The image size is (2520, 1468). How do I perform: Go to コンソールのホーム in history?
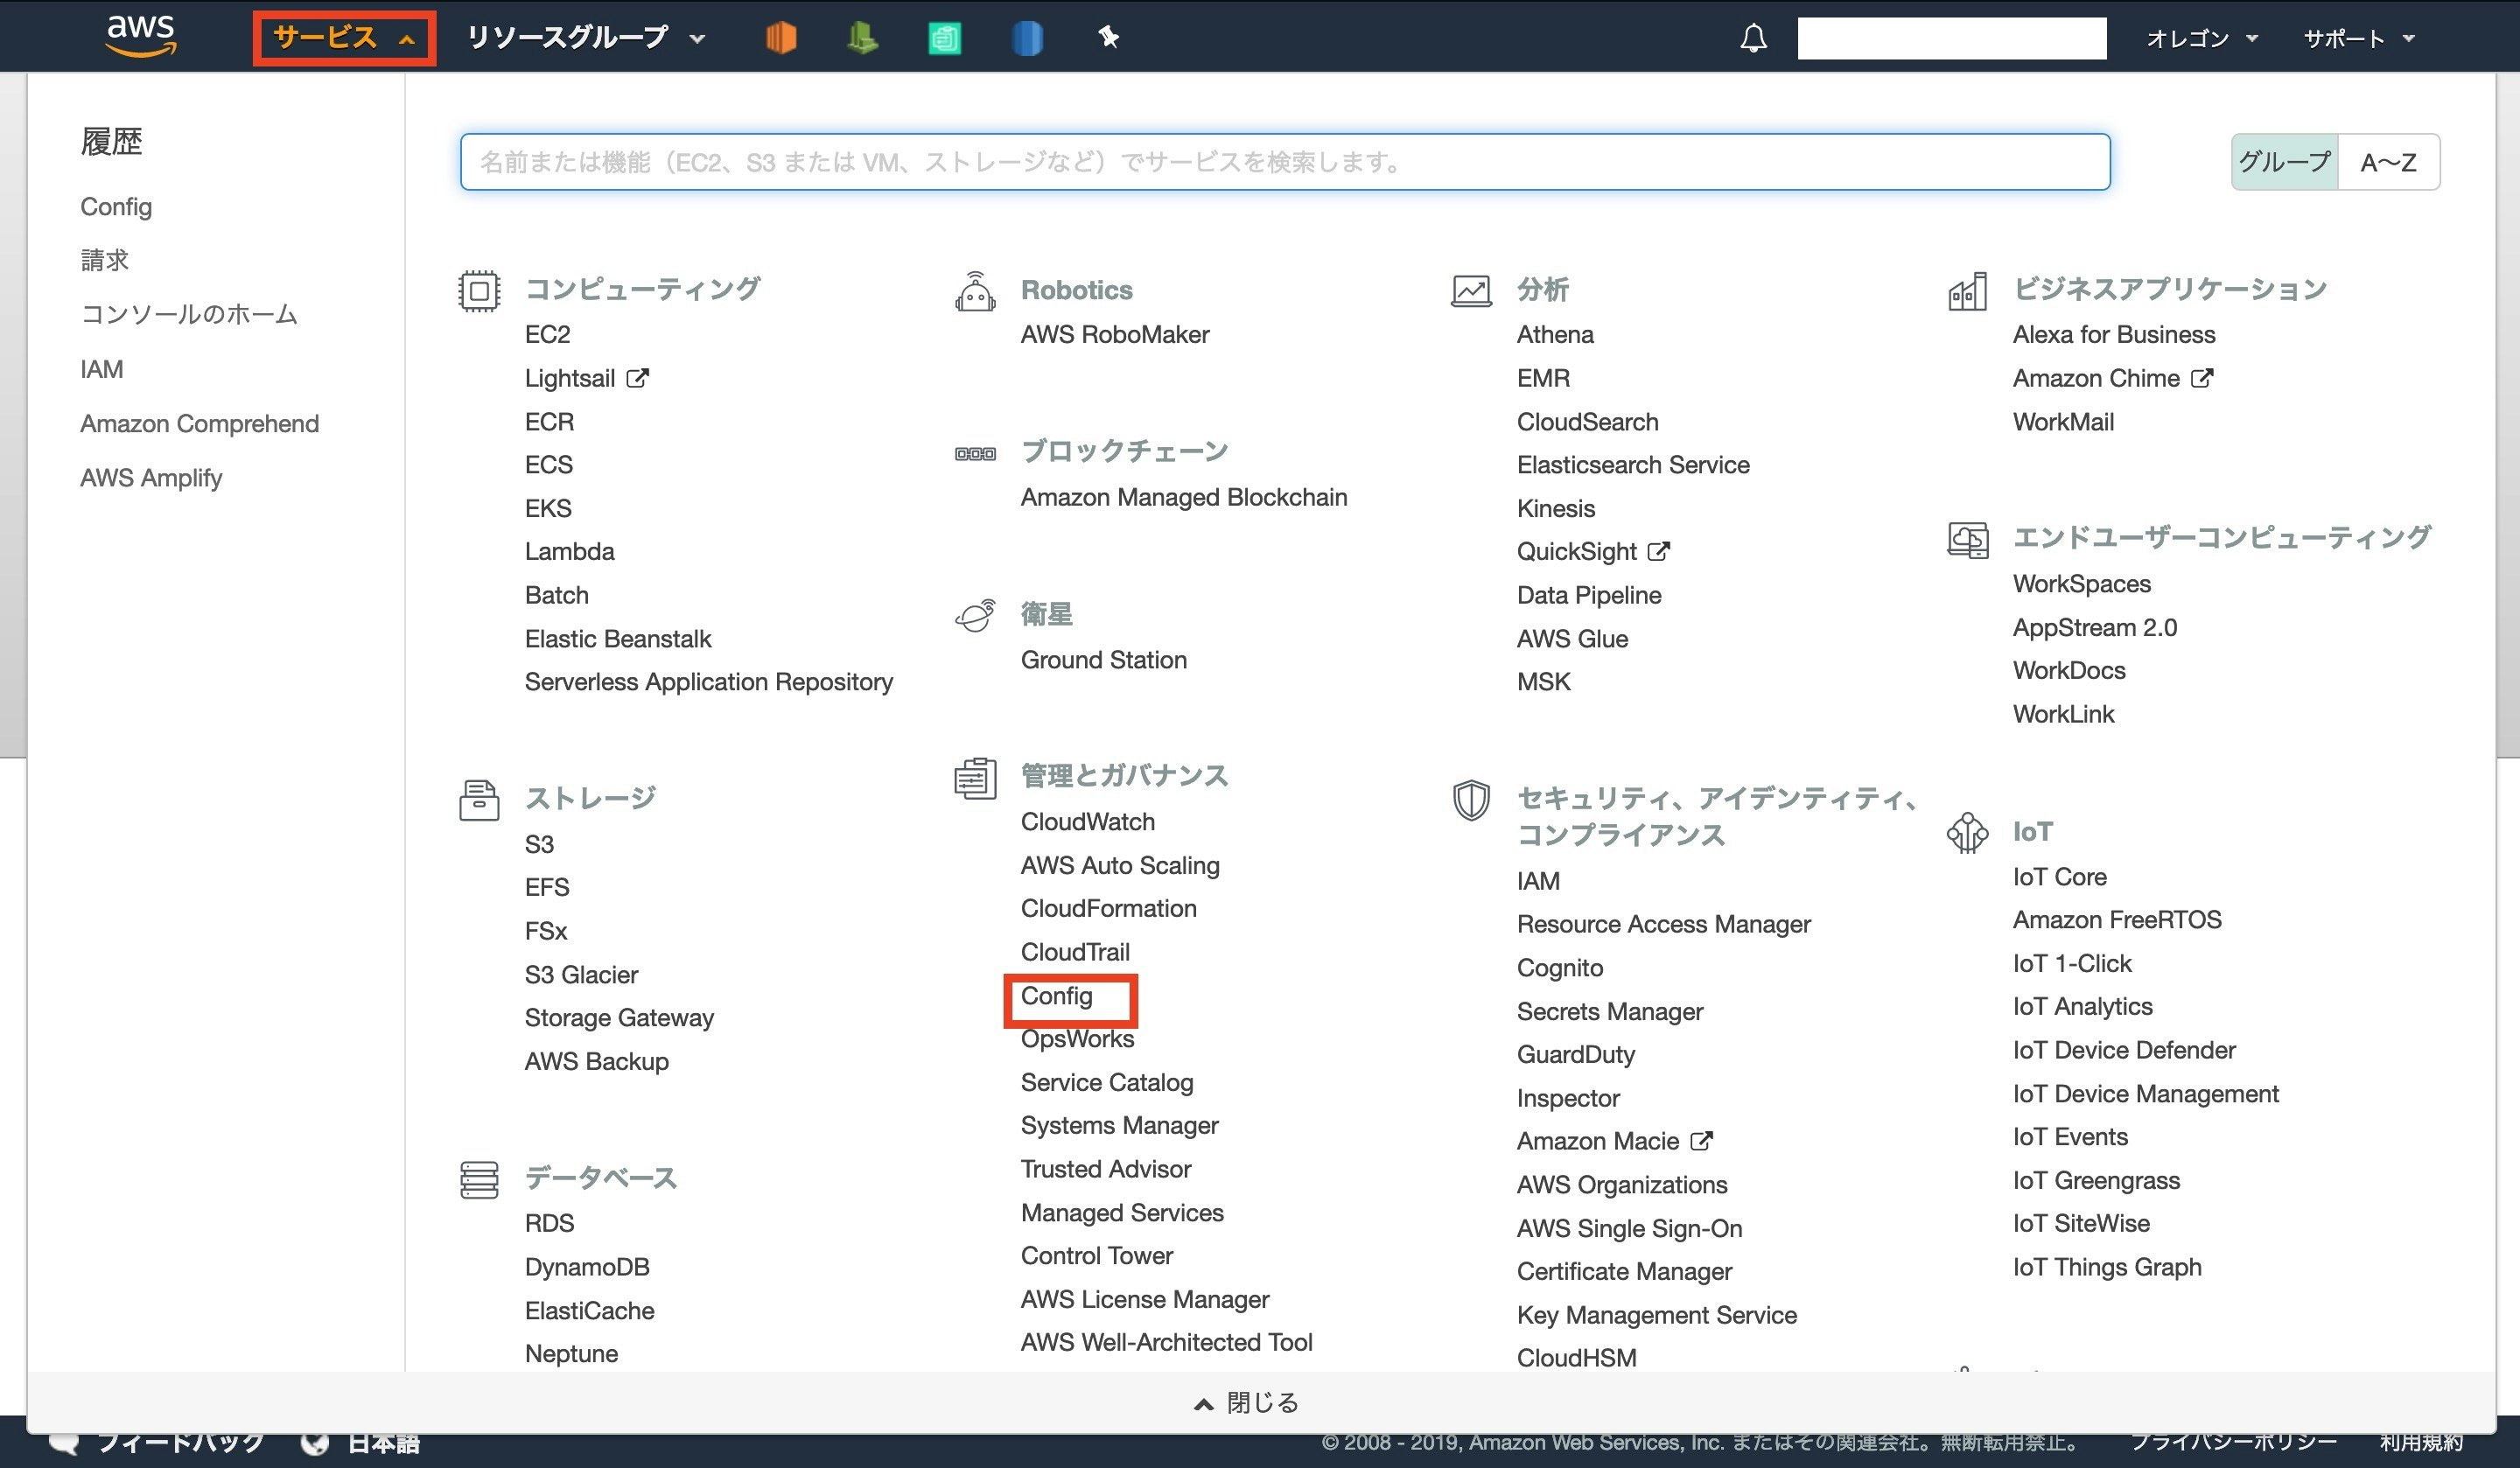(x=189, y=314)
